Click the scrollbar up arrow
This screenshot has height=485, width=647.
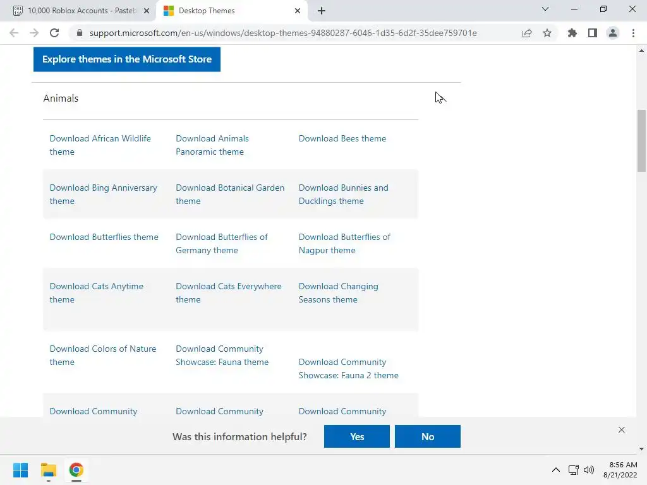641,51
